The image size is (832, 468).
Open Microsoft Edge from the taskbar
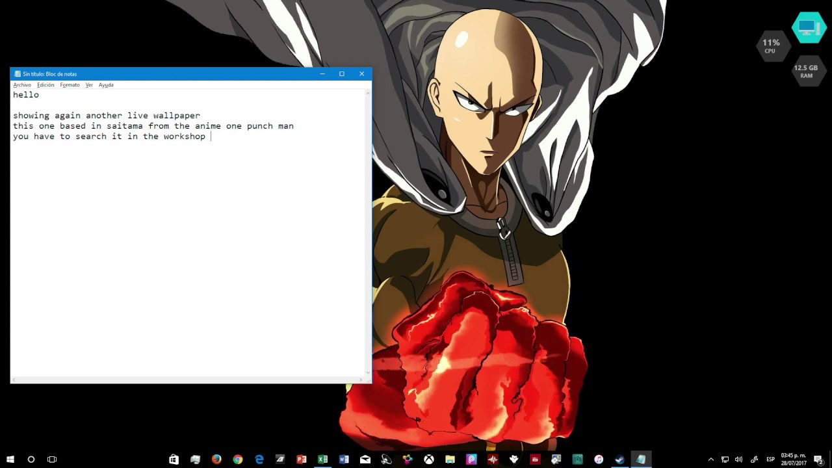tap(259, 460)
